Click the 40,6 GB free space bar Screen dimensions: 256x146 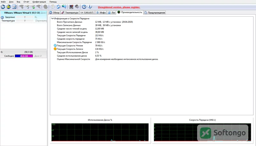point(24,56)
